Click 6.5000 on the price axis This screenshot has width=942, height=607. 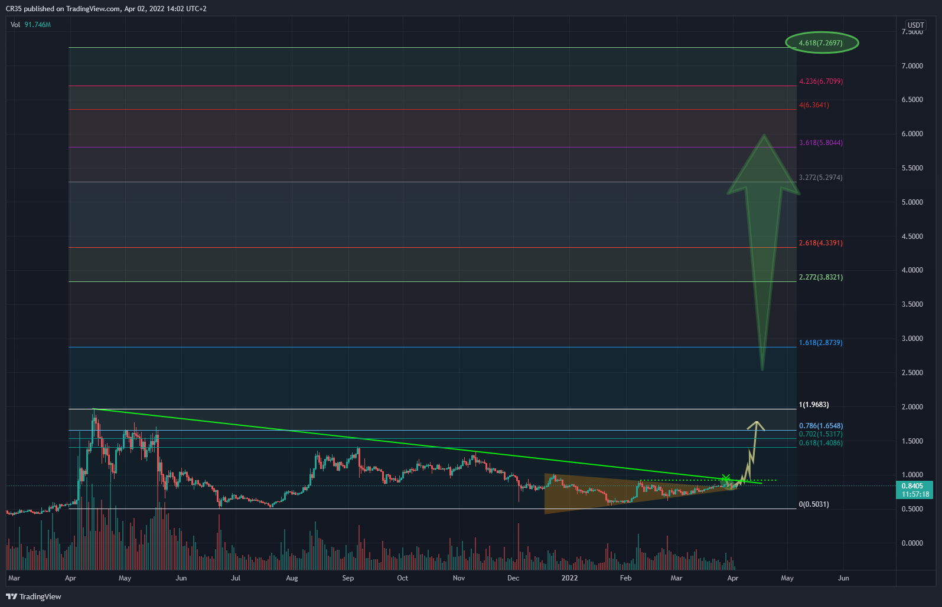pos(912,100)
